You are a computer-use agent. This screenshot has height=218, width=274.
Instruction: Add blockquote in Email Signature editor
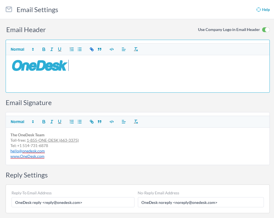tap(100, 122)
